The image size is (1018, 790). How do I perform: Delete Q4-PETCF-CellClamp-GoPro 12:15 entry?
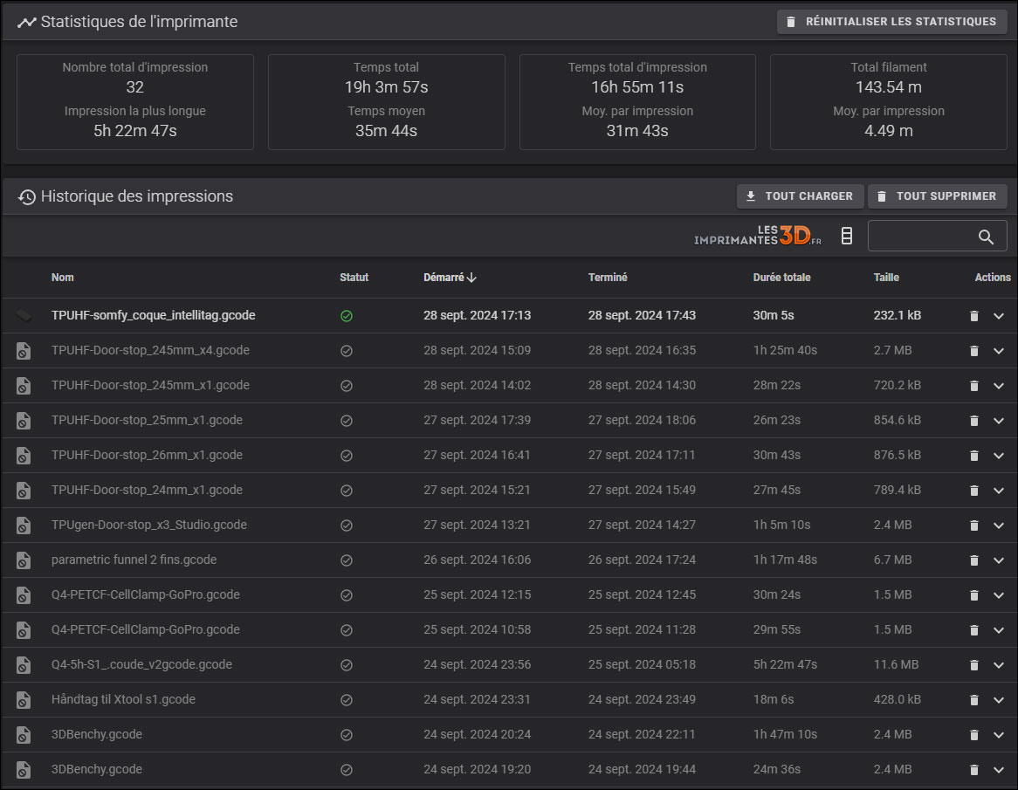tap(973, 595)
